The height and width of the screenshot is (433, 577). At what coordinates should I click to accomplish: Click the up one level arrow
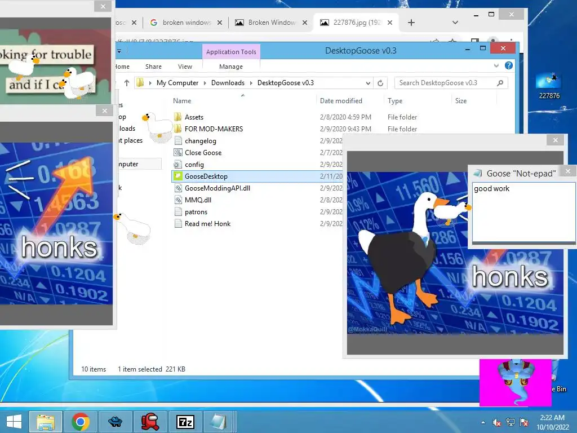pyautogui.click(x=127, y=83)
